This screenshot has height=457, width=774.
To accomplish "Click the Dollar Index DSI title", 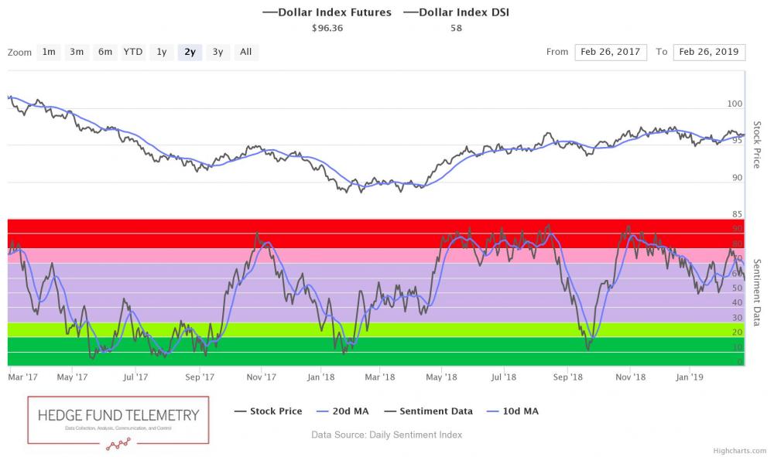I will pyautogui.click(x=457, y=12).
